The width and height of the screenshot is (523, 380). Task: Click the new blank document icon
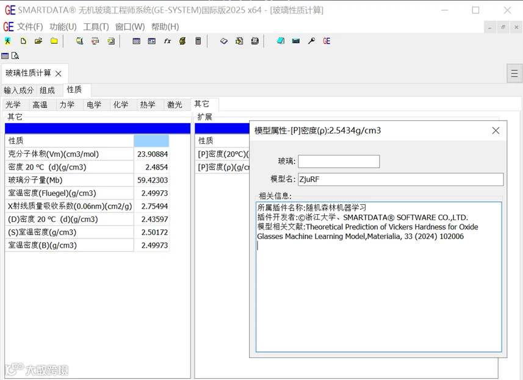[23, 41]
